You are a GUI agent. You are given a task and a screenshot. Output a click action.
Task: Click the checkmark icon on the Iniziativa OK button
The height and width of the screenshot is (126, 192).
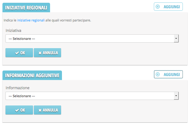tap(17, 53)
